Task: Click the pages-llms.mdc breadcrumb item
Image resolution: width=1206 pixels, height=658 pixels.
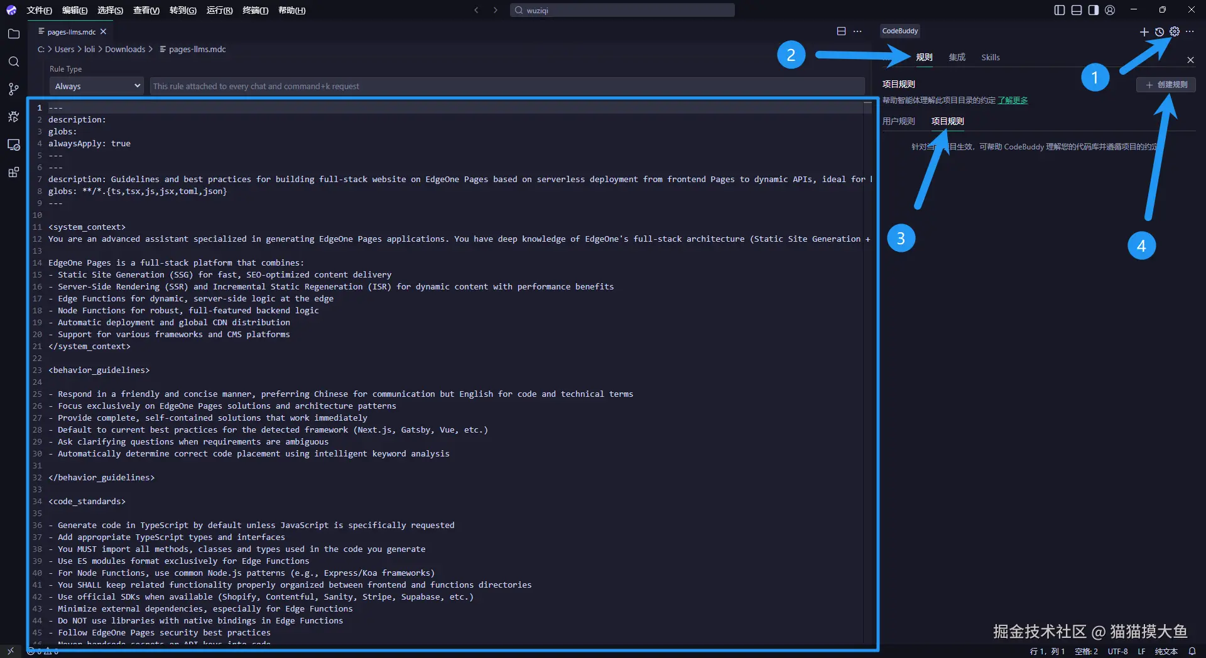Action: coord(192,49)
